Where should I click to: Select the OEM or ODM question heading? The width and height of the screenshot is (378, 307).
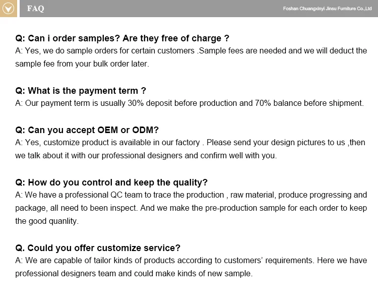click(87, 130)
